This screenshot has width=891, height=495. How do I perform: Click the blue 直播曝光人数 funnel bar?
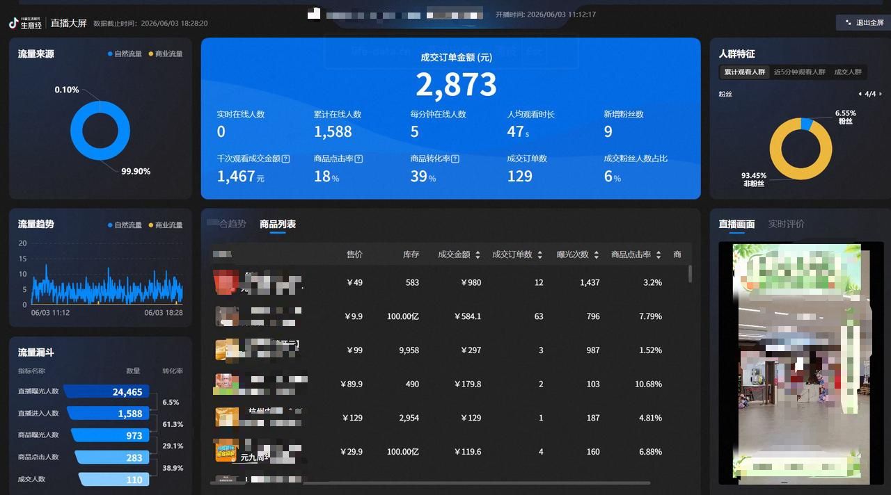click(x=107, y=391)
